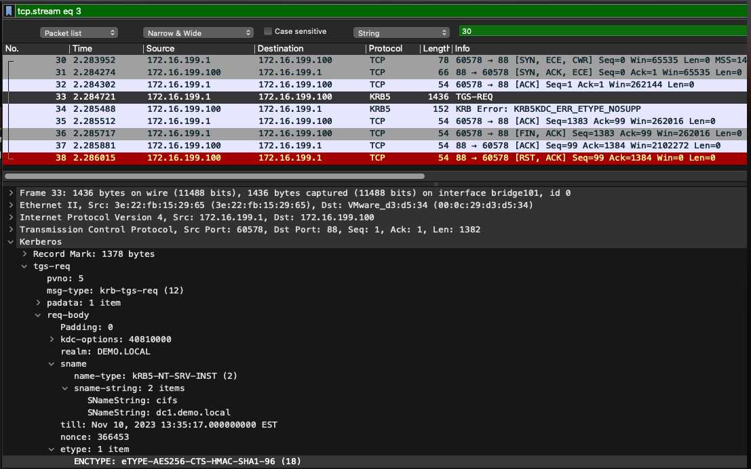Collapse the sname-string items
The height and width of the screenshot is (469, 751).
(x=65, y=388)
